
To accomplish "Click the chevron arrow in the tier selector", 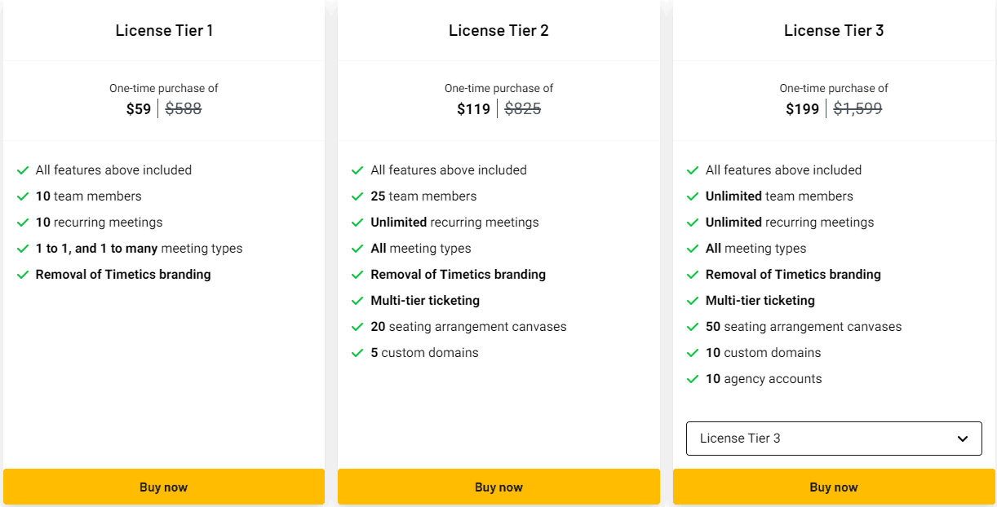I will point(964,439).
